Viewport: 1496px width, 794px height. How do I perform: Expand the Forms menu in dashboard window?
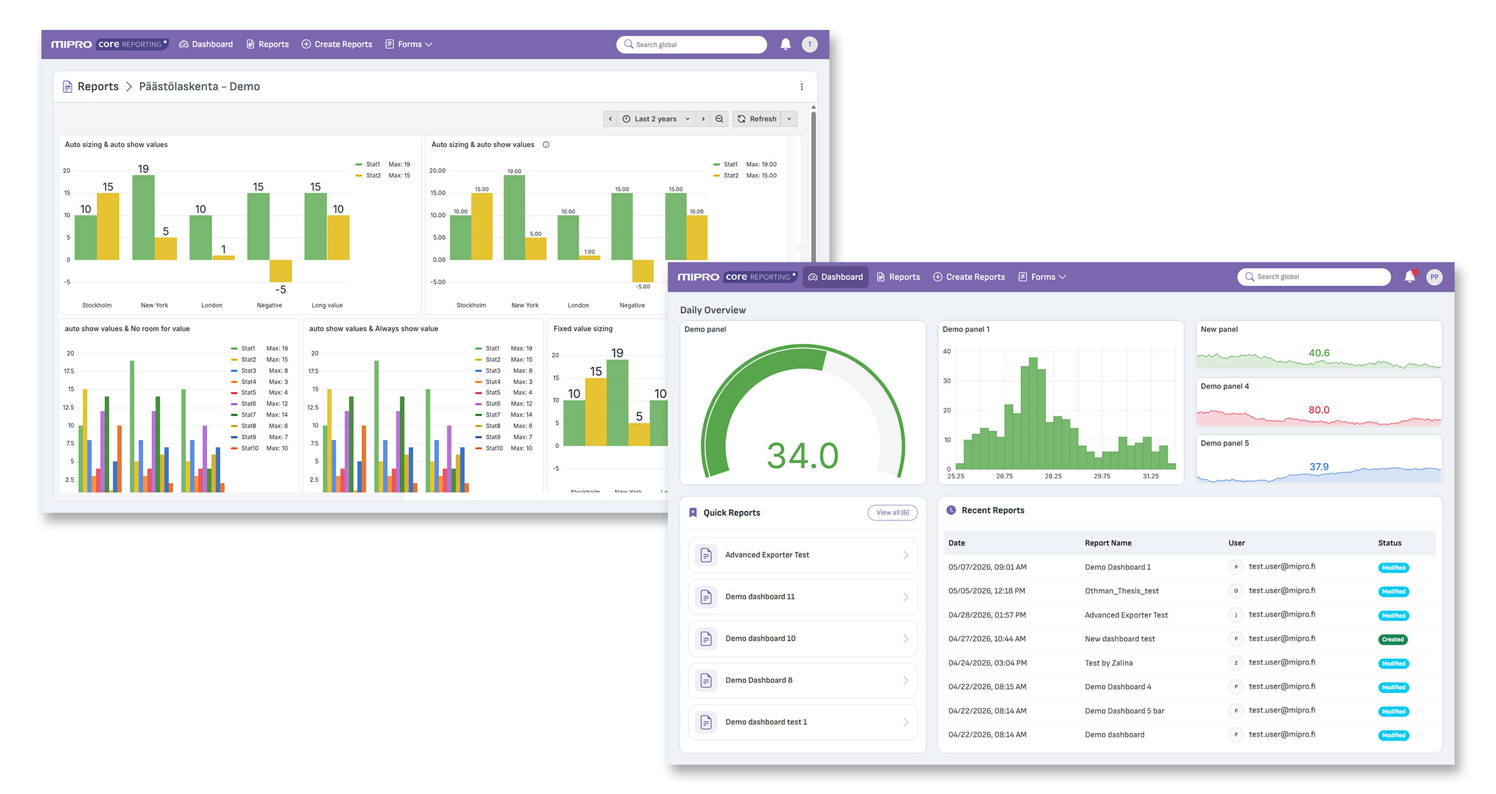(1042, 277)
